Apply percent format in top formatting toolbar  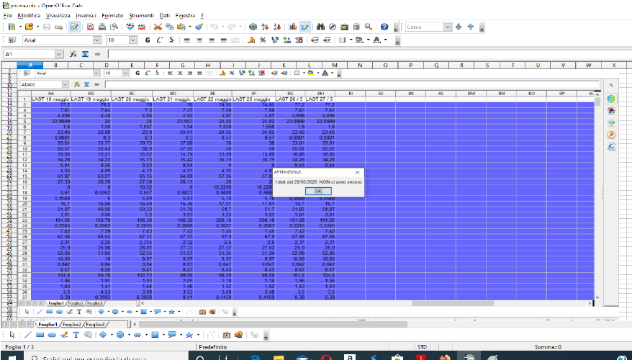(263, 40)
